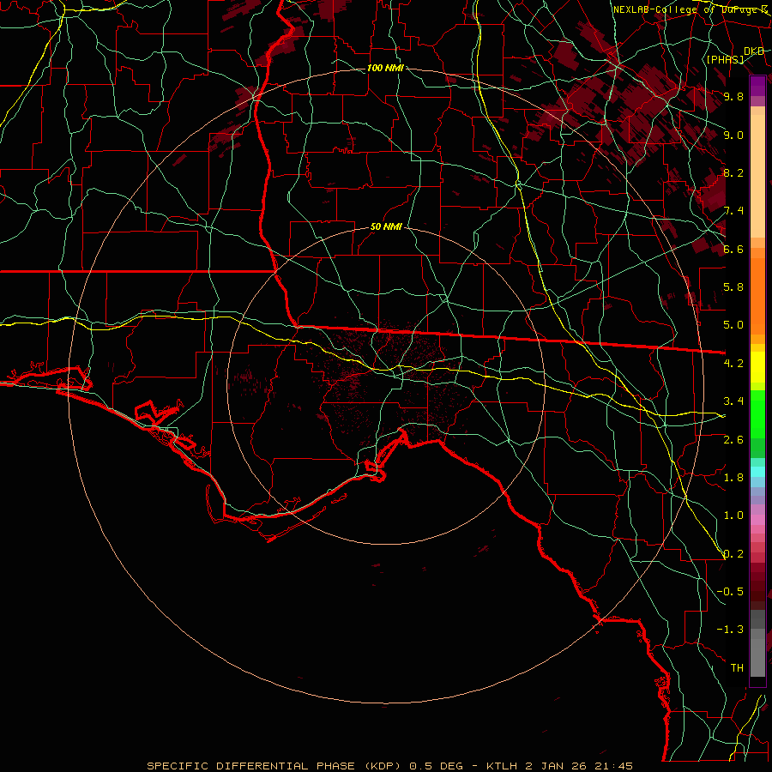Click the 21:45 timestamp

tap(614, 766)
